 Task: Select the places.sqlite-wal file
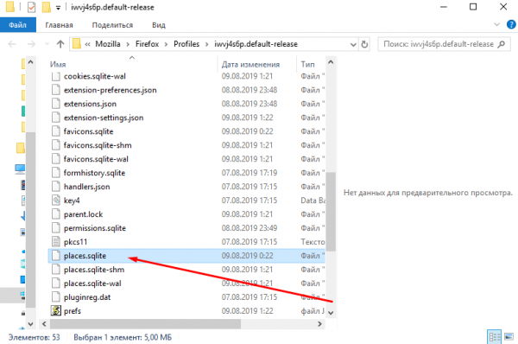[92, 283]
